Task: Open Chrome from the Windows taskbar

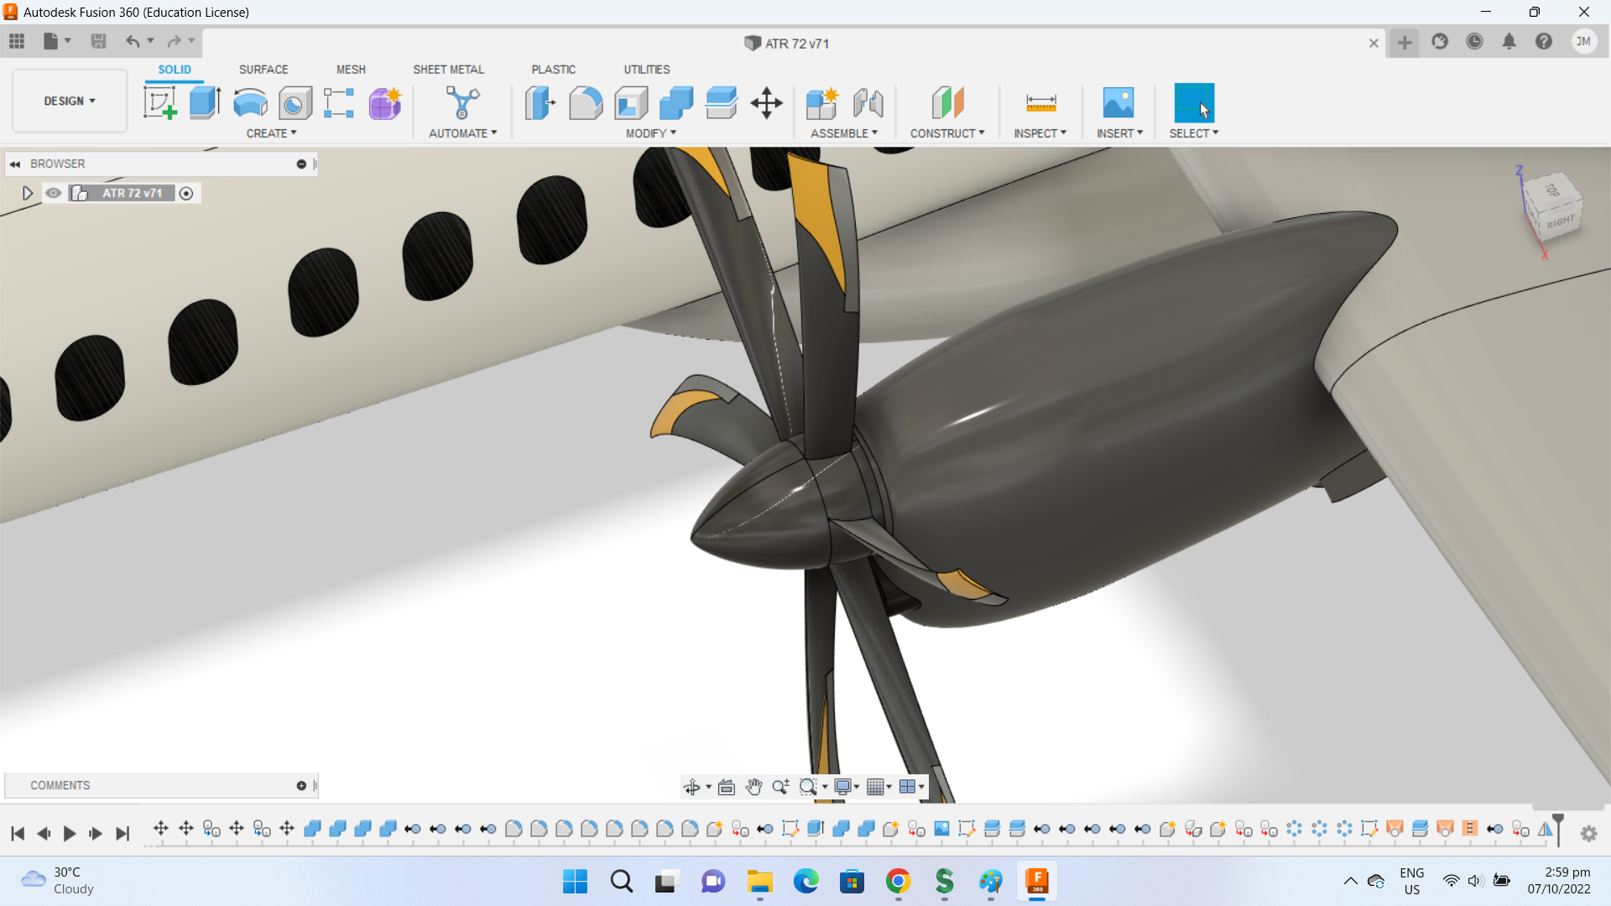Action: [x=898, y=882]
